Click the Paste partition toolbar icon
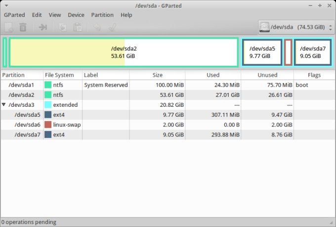The image size is (336, 227). pos(77,27)
